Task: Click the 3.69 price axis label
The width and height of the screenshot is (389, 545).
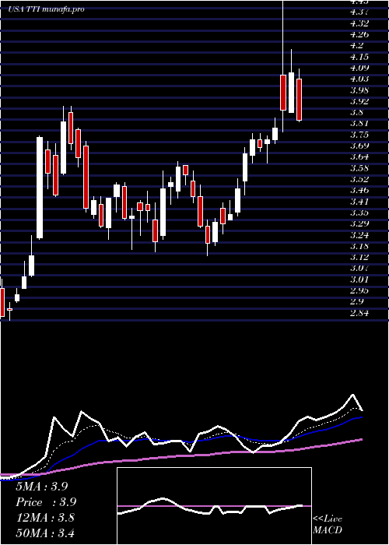Action: coord(360,146)
